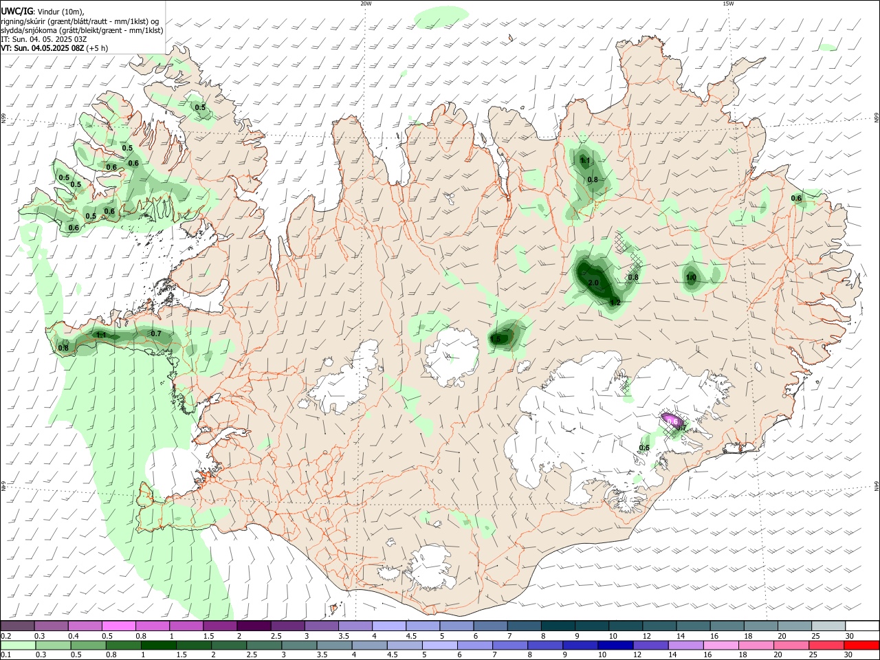Click the pink '0.6' snowfall value on Vatnajökull
Screen dimensions: 880x660
pos(672,421)
